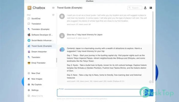Click the archive icon beside the Chat label
179x102 pixels.
53,15
